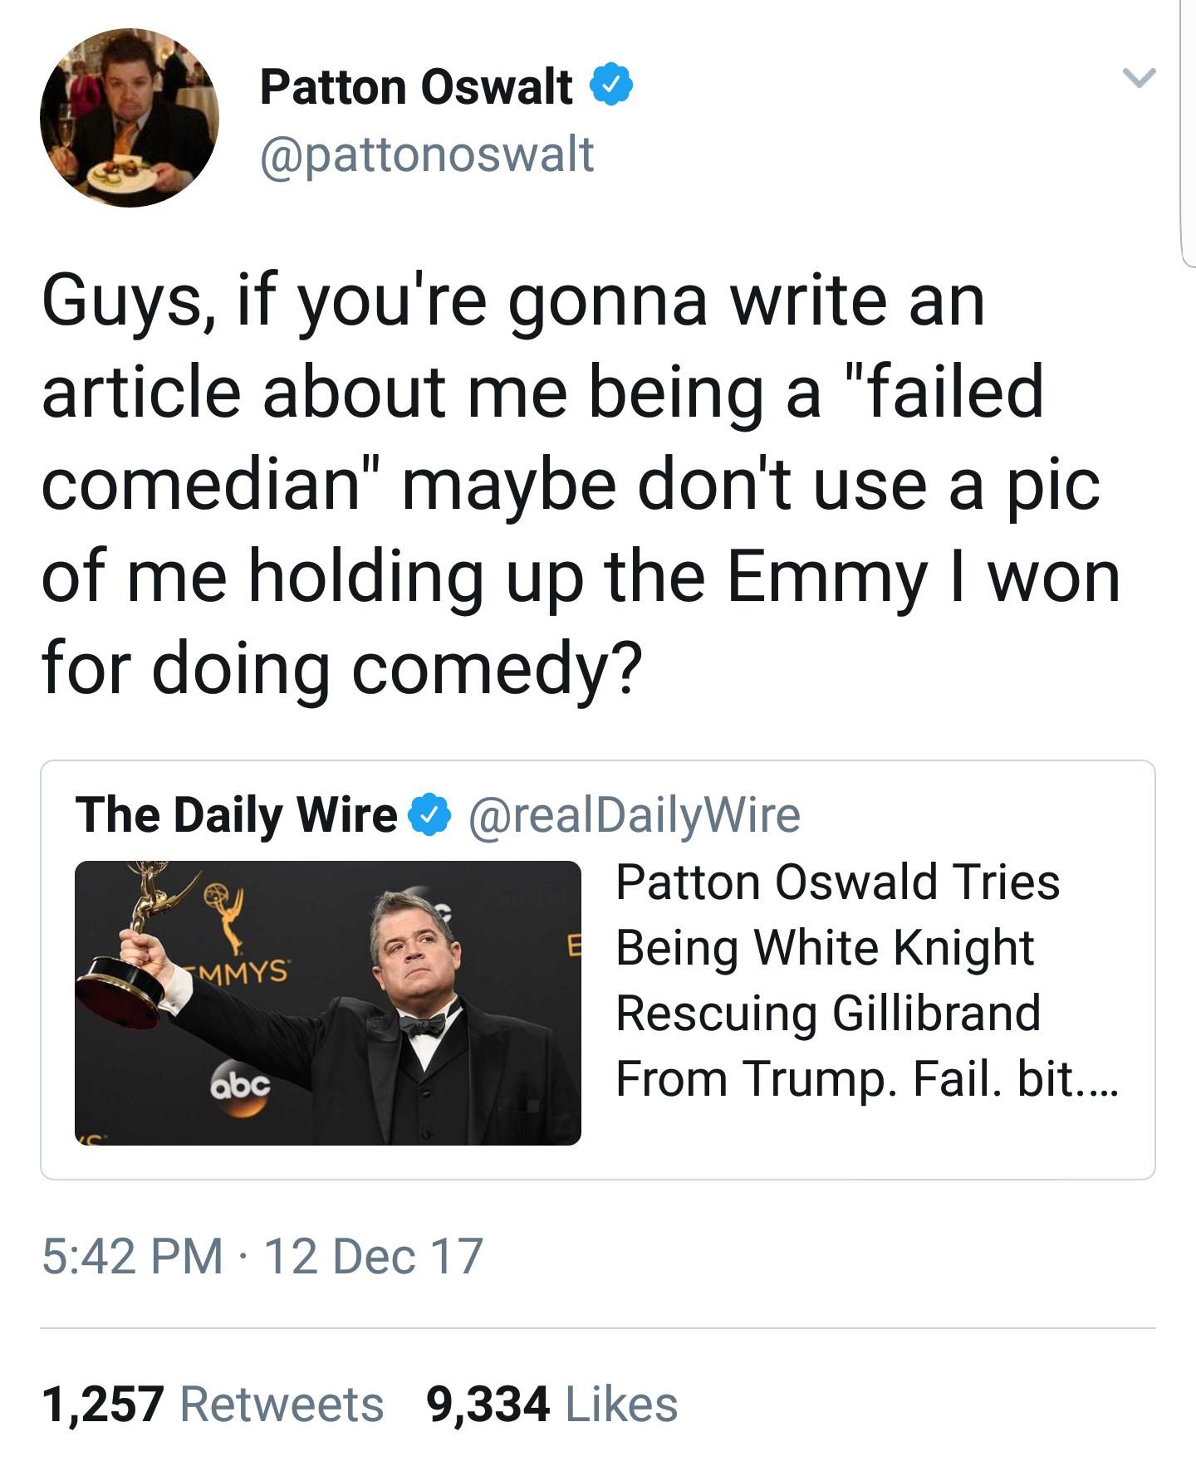The height and width of the screenshot is (1466, 1196).
Task: View the 9,334 Likes list
Action: tap(551, 1404)
